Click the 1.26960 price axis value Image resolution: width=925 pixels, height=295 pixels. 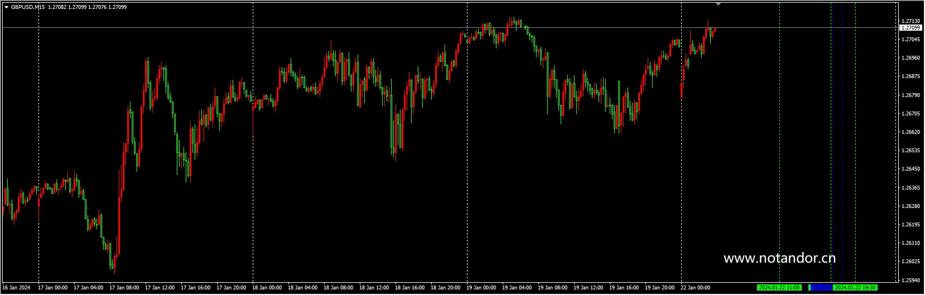910,58
